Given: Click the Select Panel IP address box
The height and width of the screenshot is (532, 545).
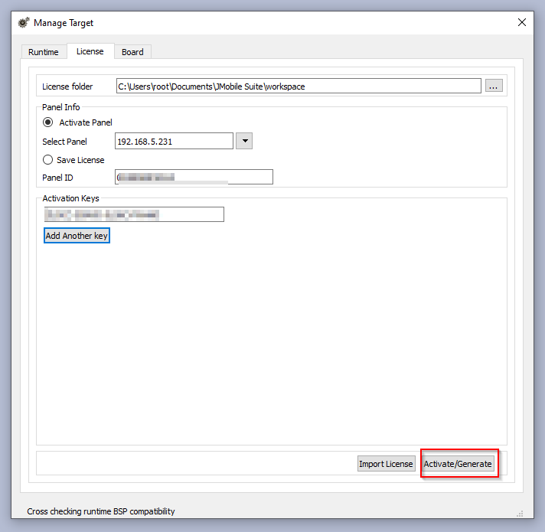Looking at the screenshot, I should [x=174, y=141].
